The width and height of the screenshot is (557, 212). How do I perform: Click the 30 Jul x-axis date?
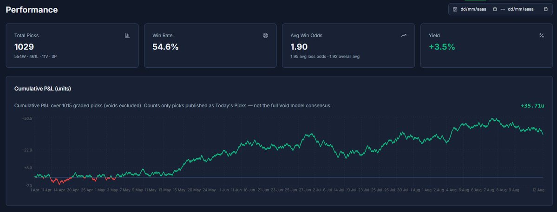point(403,190)
